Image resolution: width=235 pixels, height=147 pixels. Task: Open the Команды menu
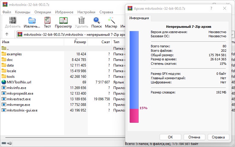(x=23, y=12)
